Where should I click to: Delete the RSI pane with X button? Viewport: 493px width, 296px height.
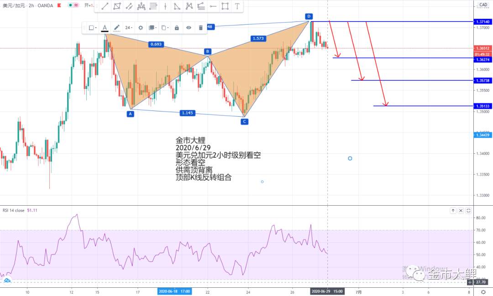461,211
